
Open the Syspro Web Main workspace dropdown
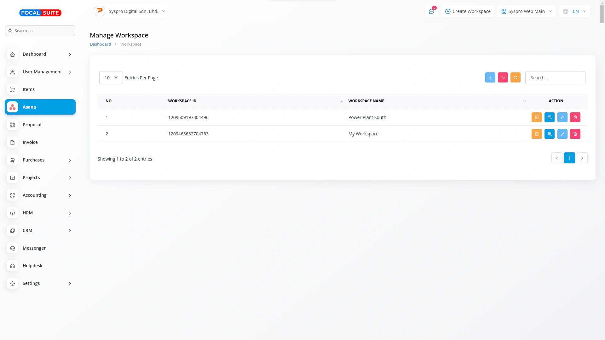(526, 11)
